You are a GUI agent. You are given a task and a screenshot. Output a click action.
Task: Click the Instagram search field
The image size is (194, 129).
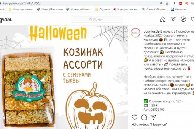click(97, 19)
